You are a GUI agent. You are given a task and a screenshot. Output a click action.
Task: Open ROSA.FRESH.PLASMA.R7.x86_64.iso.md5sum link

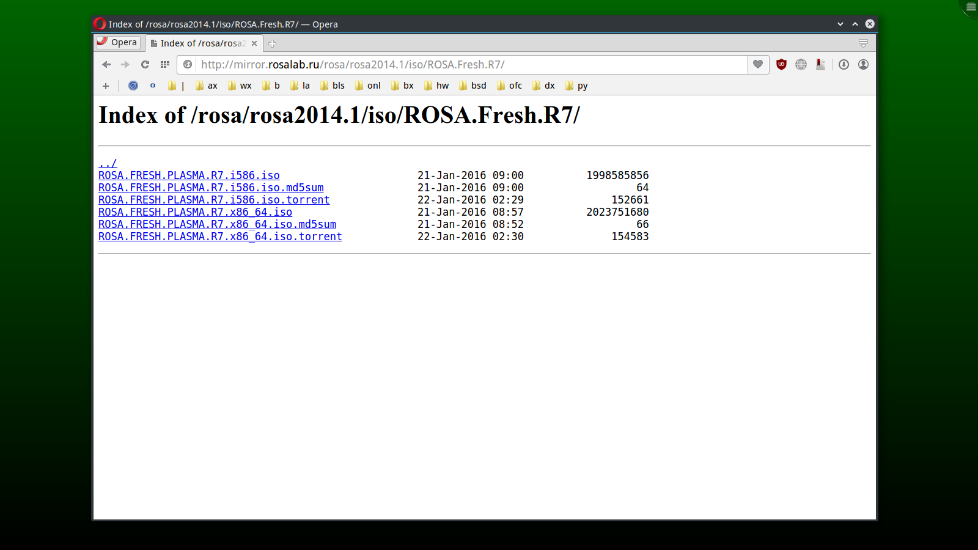point(217,224)
